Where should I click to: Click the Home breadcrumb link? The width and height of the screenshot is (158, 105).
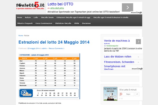pos(21,35)
